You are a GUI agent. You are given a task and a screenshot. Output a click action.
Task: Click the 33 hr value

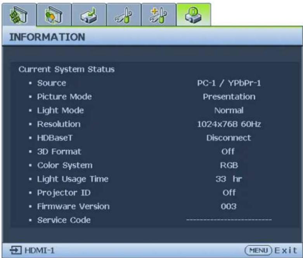(x=229, y=179)
